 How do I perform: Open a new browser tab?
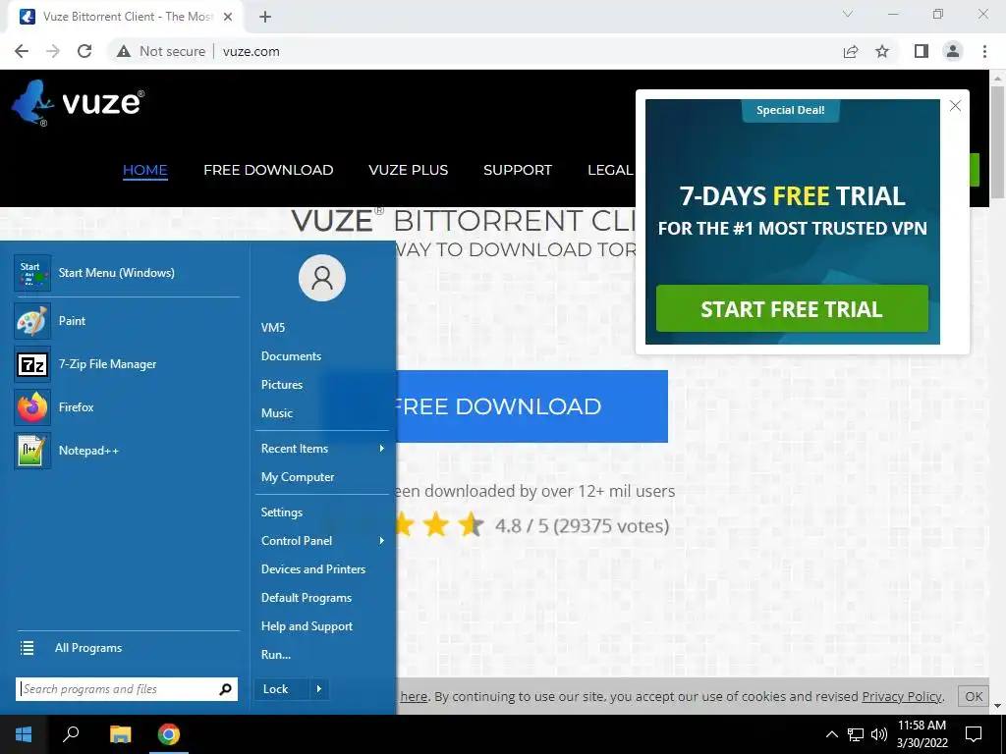[x=265, y=17]
